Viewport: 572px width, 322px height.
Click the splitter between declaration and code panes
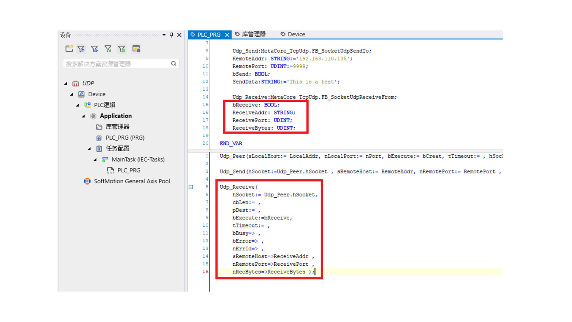(x=345, y=151)
